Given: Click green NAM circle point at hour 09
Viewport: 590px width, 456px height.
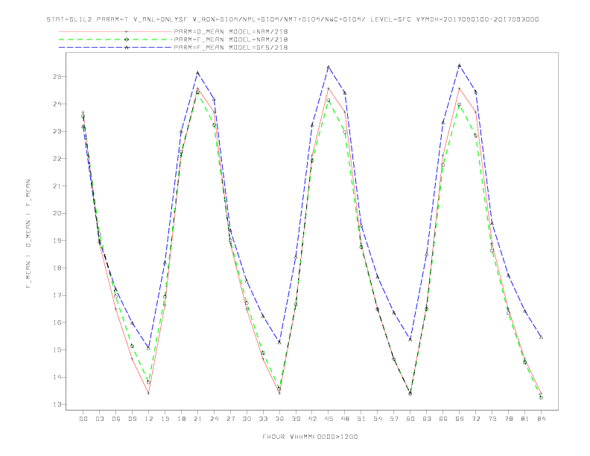Looking at the screenshot, I should tap(132, 346).
